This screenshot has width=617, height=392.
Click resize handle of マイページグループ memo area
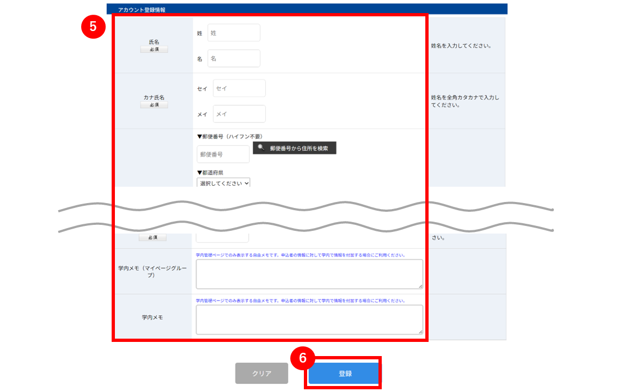click(420, 286)
